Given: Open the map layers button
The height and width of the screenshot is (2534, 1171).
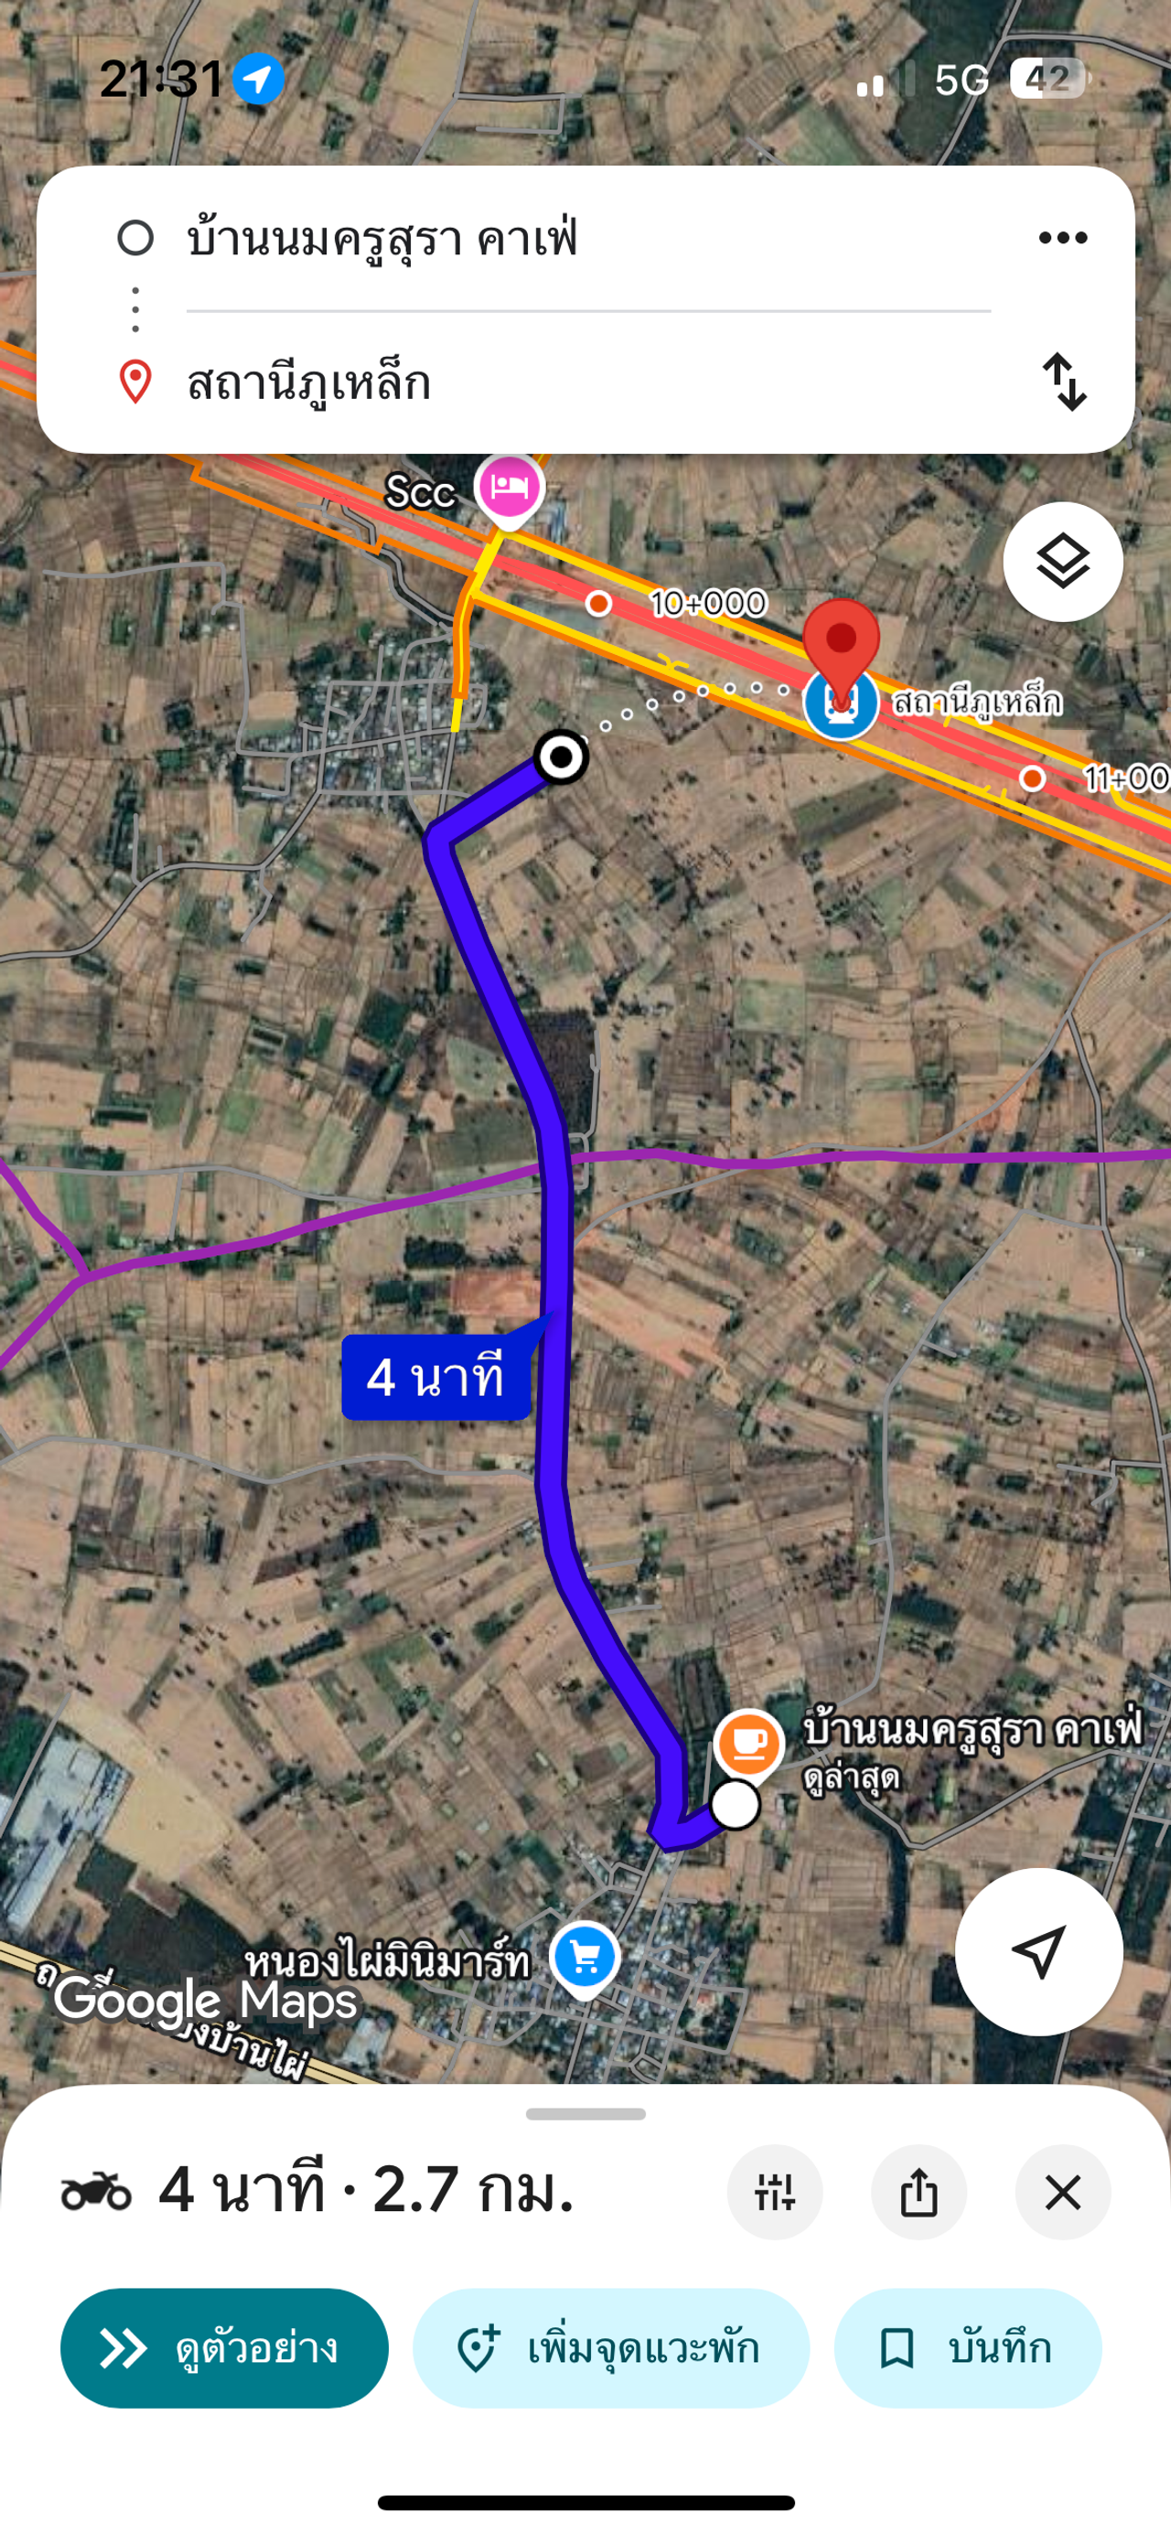Looking at the screenshot, I should click(x=1063, y=562).
